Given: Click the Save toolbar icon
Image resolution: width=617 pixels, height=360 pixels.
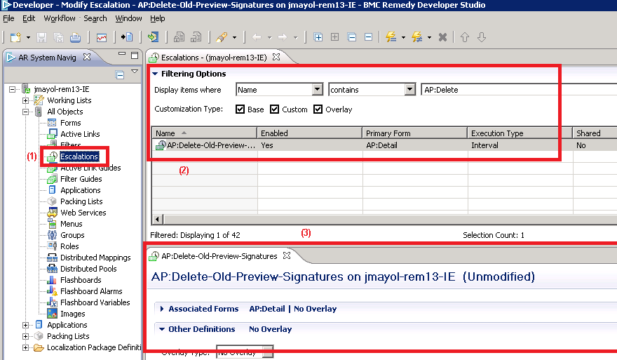Looking at the screenshot, I should tap(41, 37).
